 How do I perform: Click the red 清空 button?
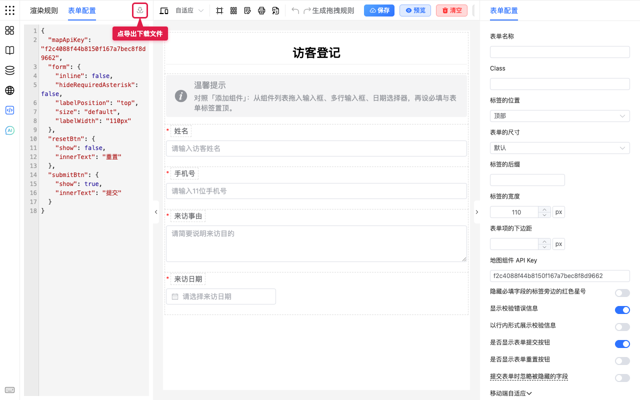click(x=451, y=10)
